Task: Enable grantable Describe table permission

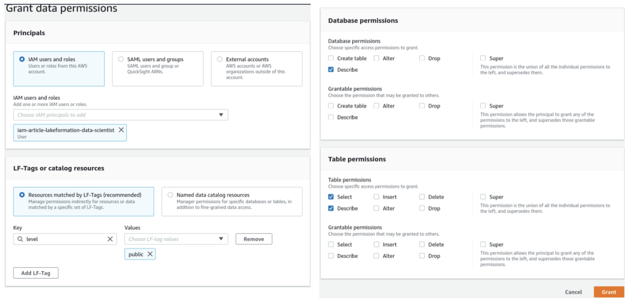Action: 331,256
